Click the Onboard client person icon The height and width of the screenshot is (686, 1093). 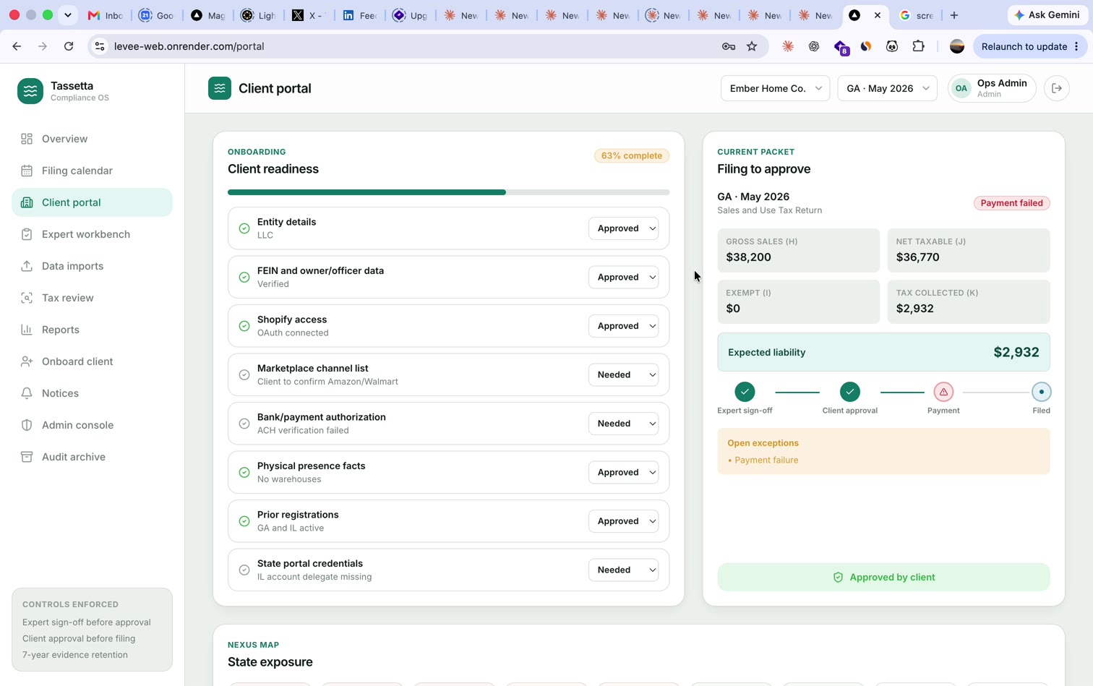[x=27, y=361]
